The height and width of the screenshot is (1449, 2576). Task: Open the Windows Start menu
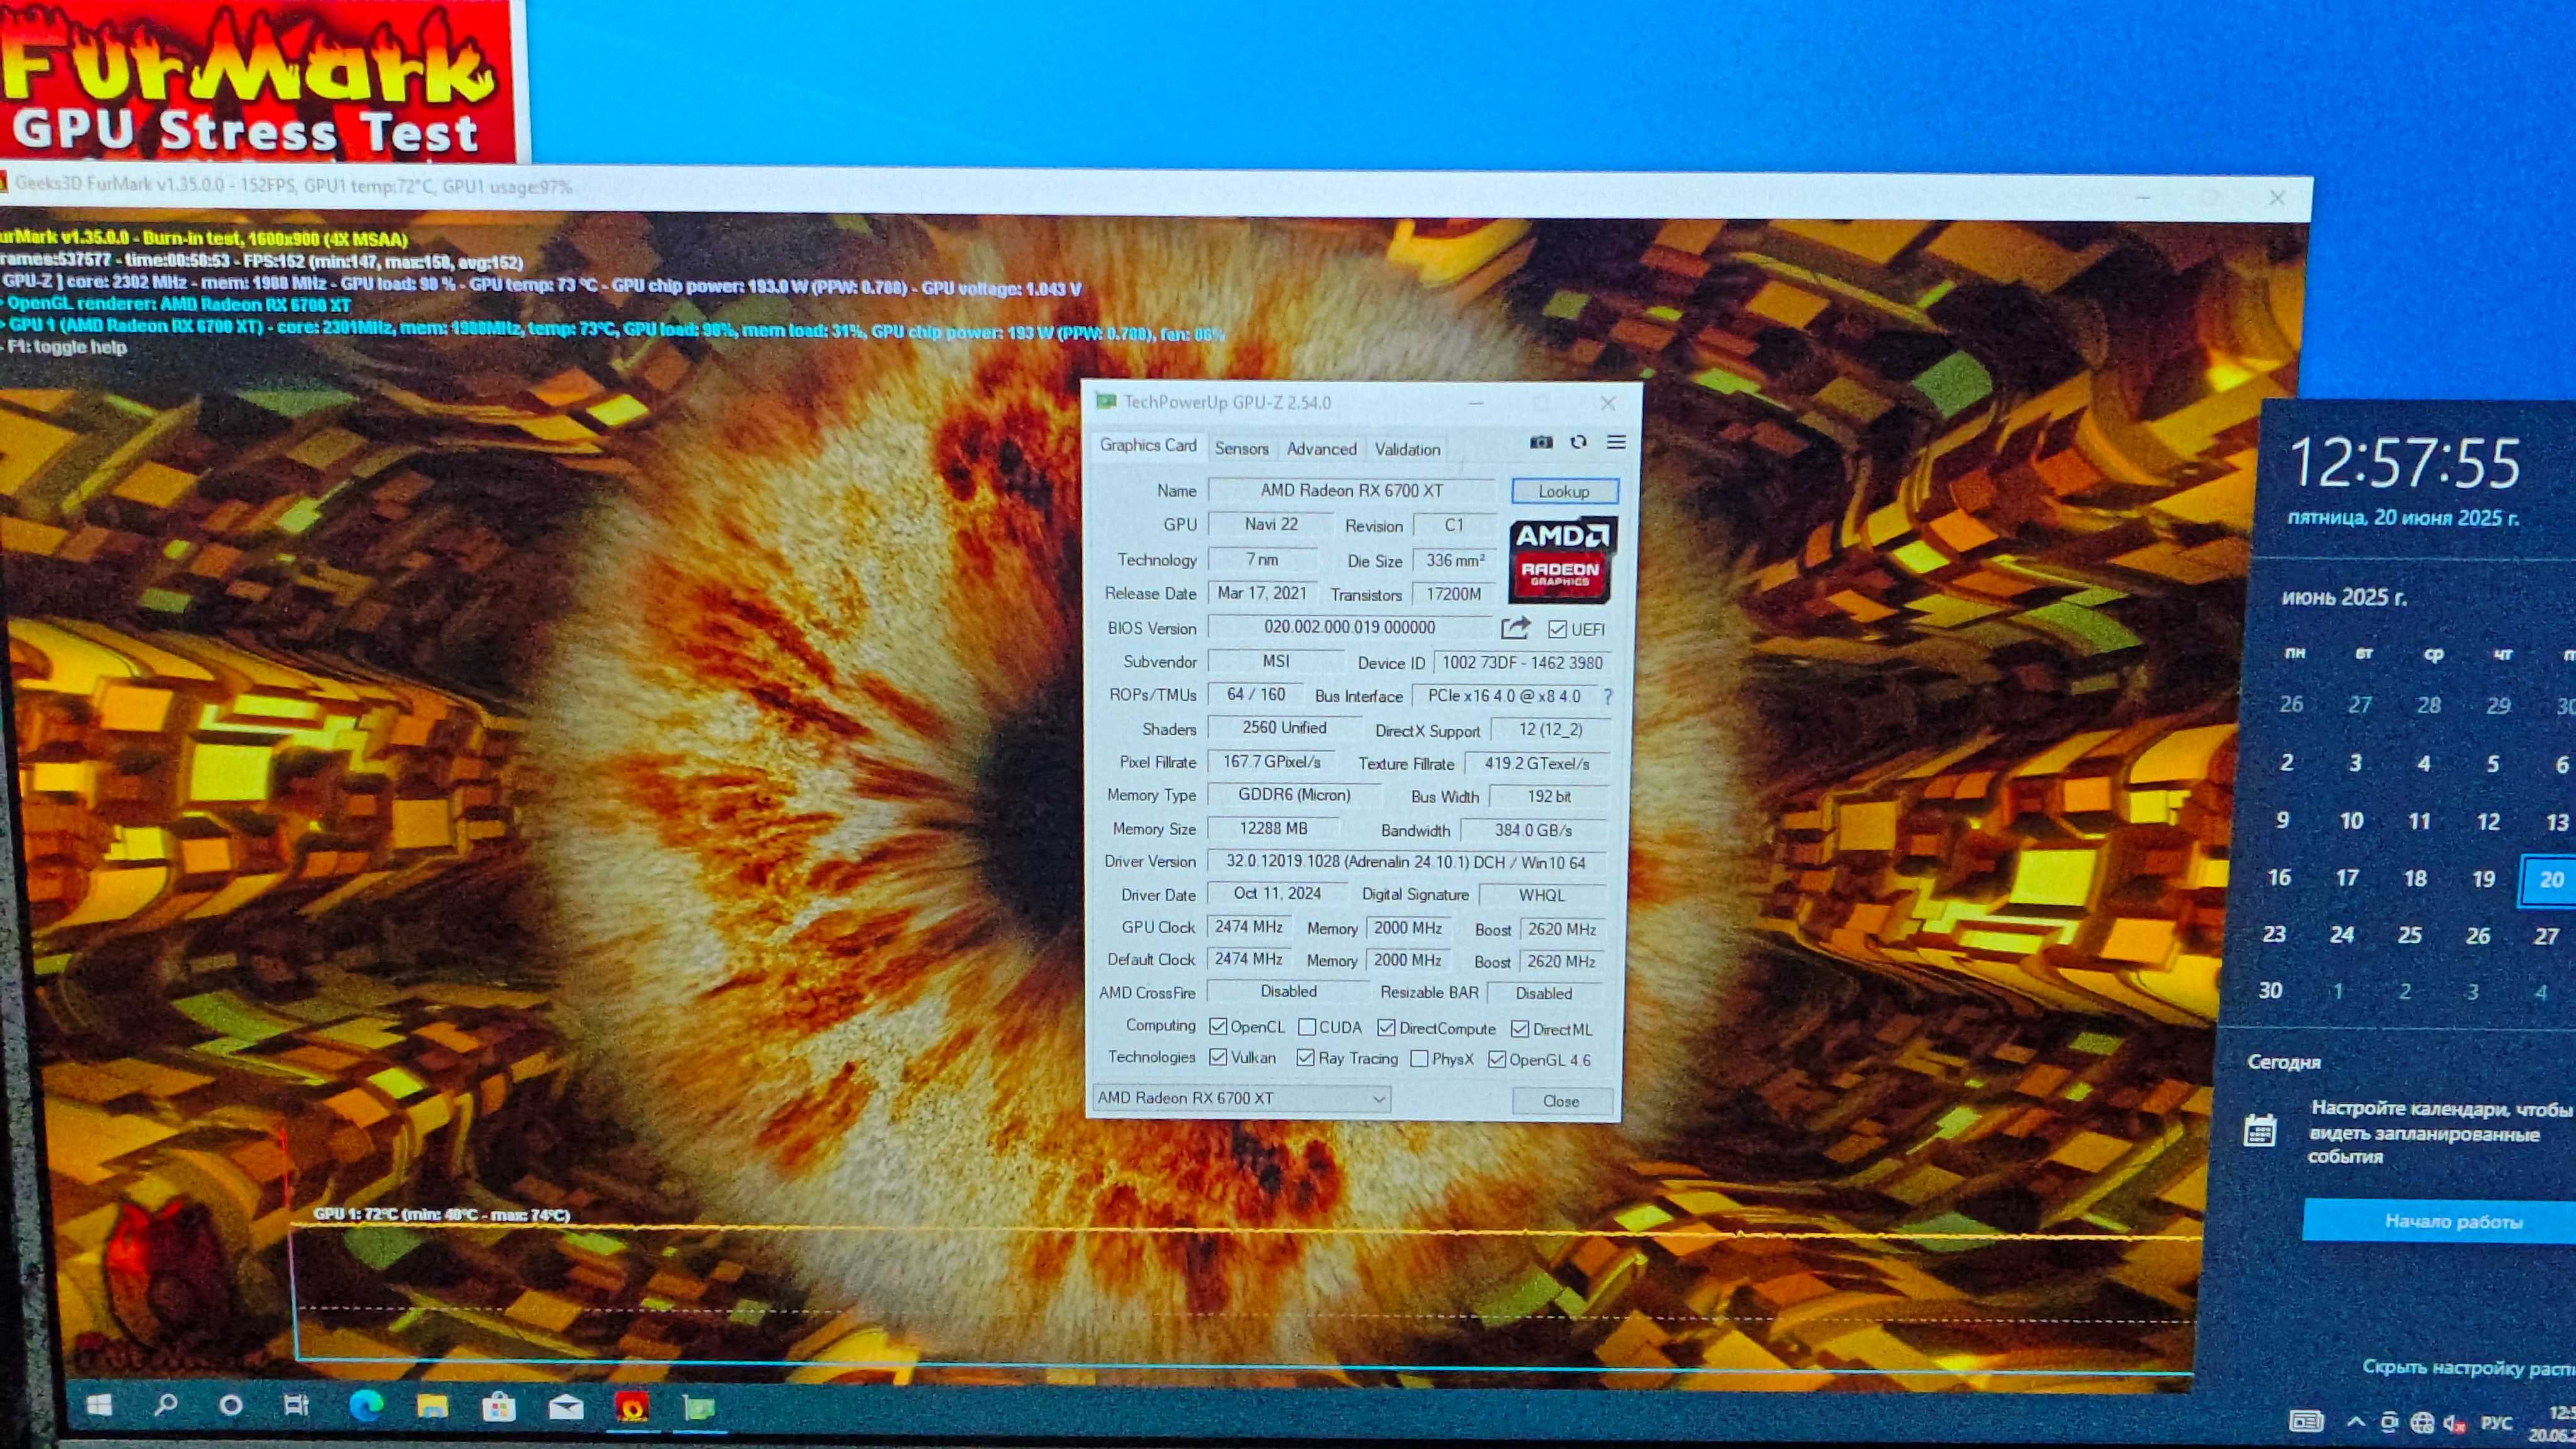(x=99, y=1406)
